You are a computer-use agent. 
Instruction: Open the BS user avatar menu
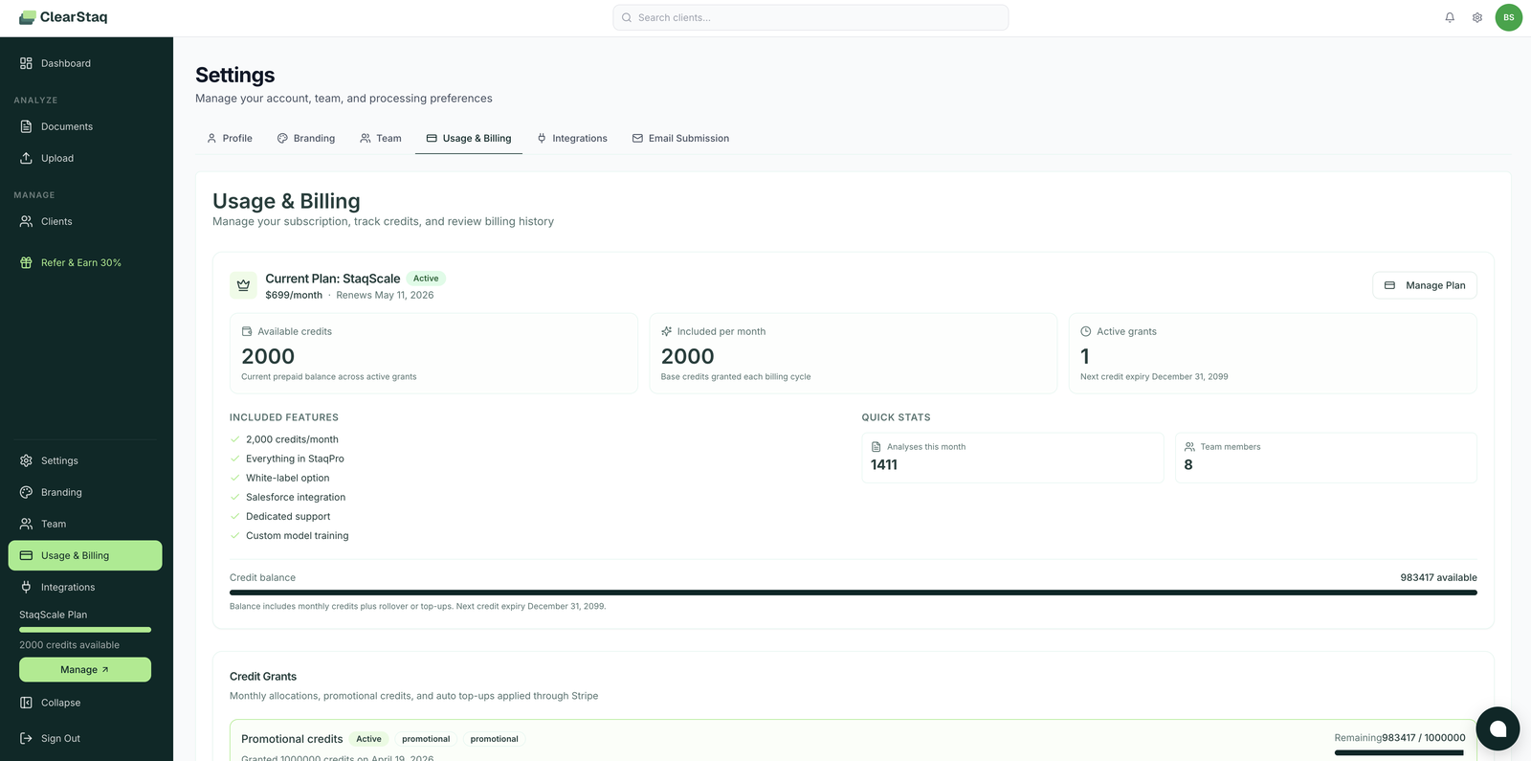coord(1509,17)
